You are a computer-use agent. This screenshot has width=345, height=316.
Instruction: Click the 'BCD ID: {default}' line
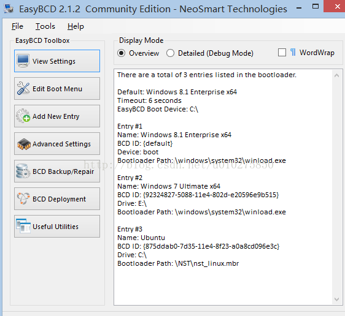(145, 143)
